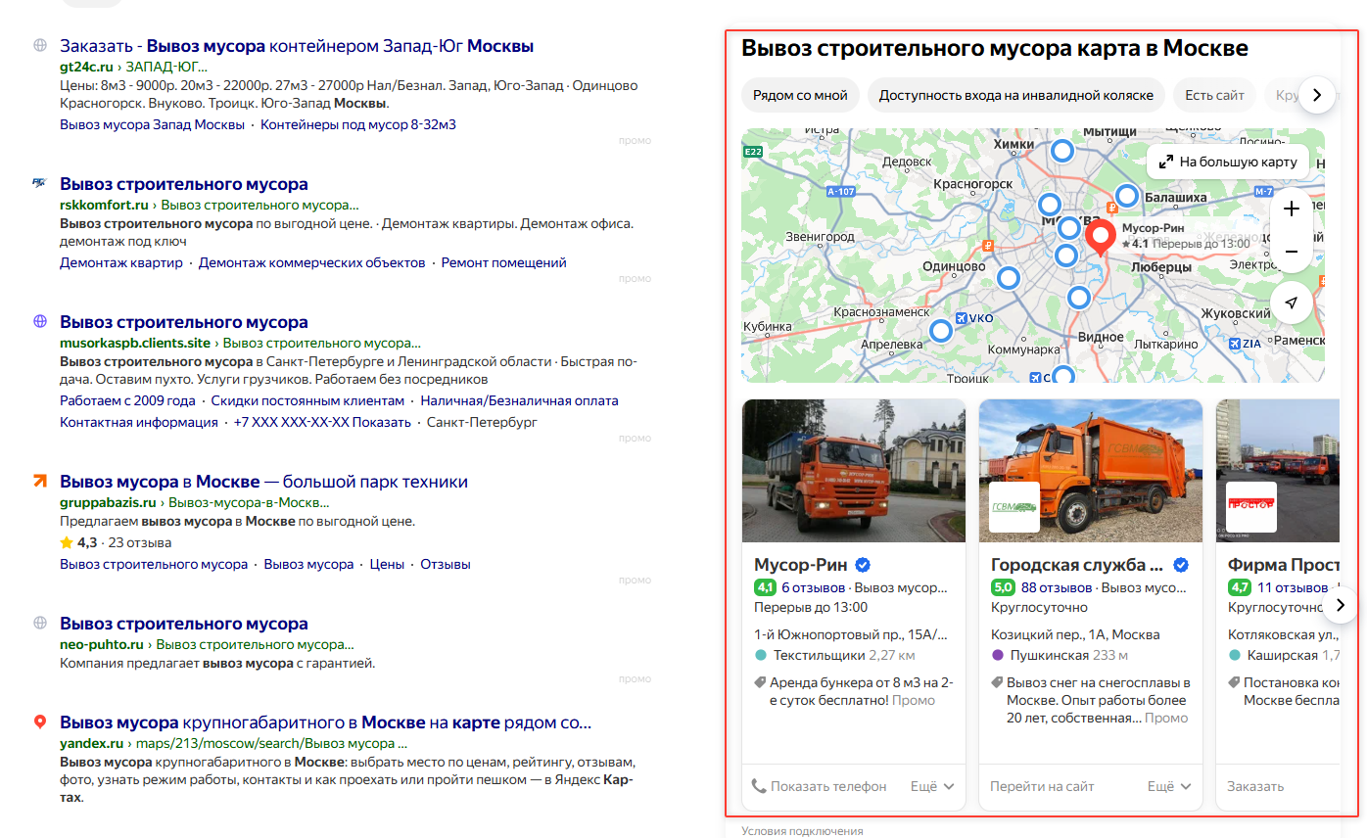Image resolution: width=1367 pixels, height=838 pixels.
Task: Click the globe favicon beside the neo-puhto.ru result
Action: click(x=40, y=623)
